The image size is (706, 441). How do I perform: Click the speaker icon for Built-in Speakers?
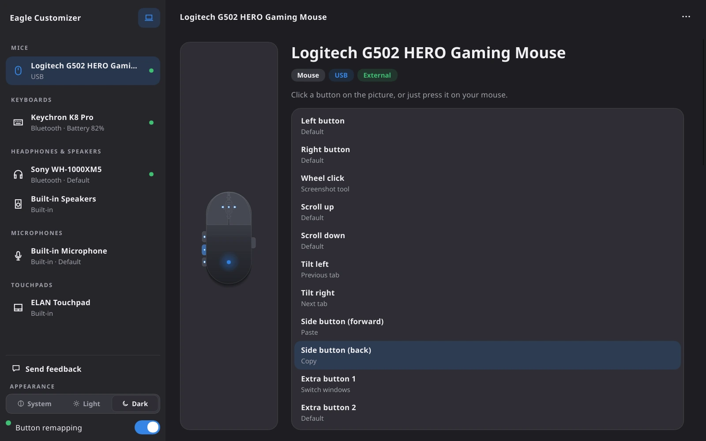pyautogui.click(x=18, y=204)
